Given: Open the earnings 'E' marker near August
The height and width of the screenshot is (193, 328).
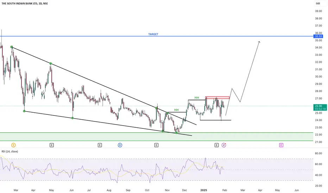Looking at the screenshot, I should coord(100,145).
